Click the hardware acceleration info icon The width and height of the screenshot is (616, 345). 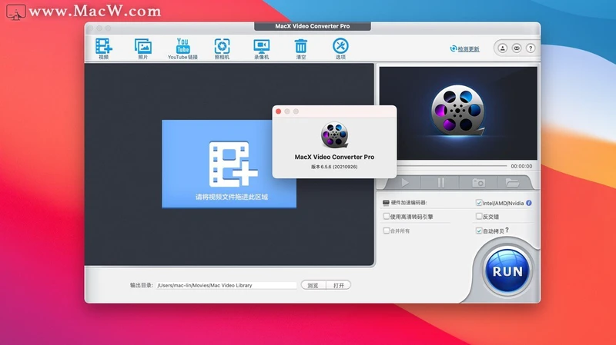529,203
